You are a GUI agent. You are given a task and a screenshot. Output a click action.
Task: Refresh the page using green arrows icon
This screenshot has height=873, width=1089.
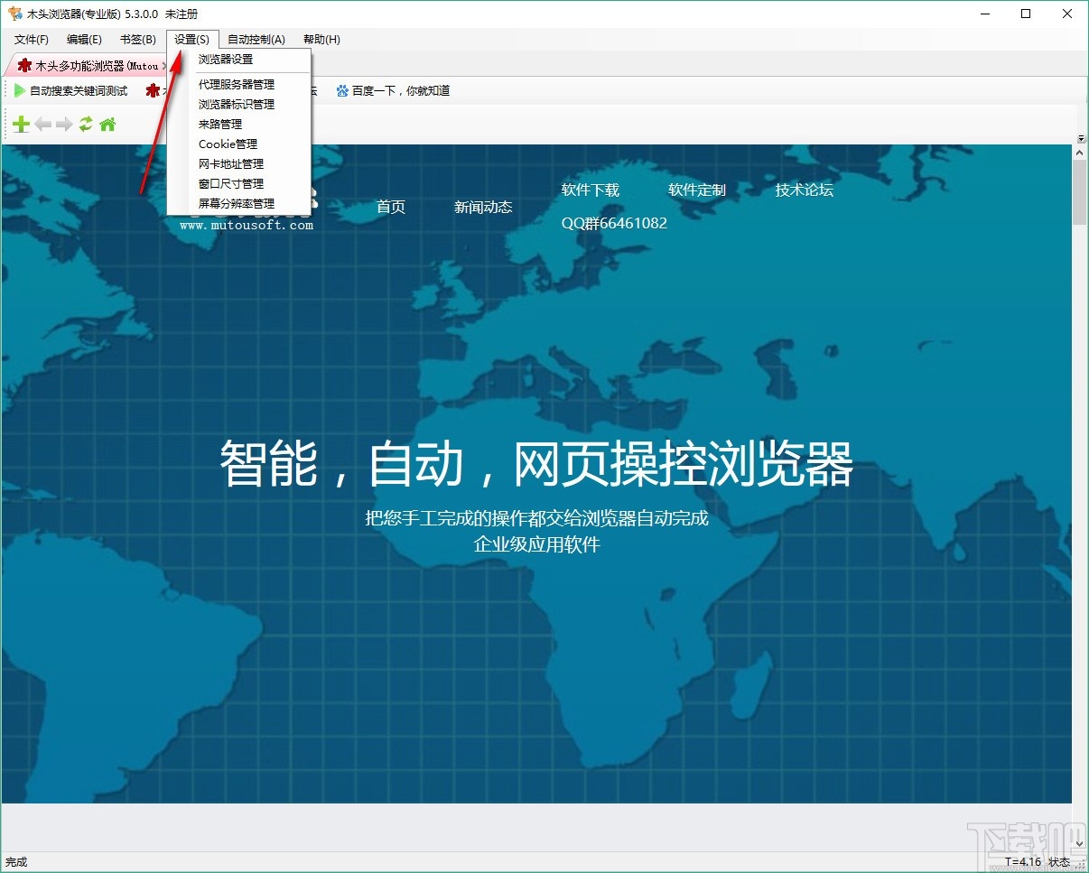point(86,125)
